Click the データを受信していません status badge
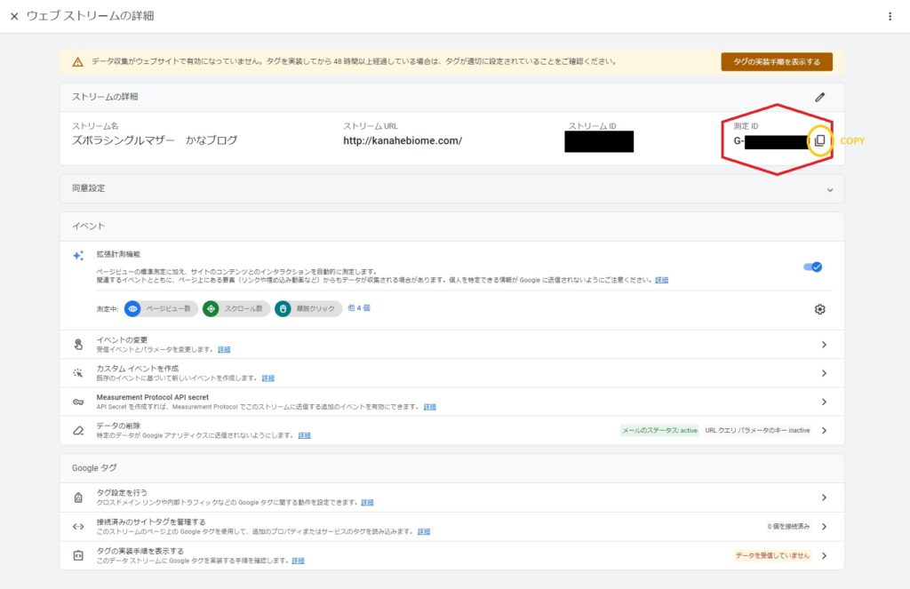This screenshot has width=910, height=589. coord(772,556)
